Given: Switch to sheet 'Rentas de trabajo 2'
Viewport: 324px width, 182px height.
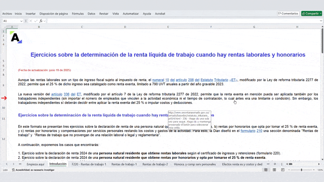Looking at the screenshot, I should pos(155,164).
